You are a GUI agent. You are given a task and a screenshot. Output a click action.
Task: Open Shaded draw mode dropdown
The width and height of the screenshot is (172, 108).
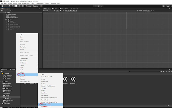(49, 11)
